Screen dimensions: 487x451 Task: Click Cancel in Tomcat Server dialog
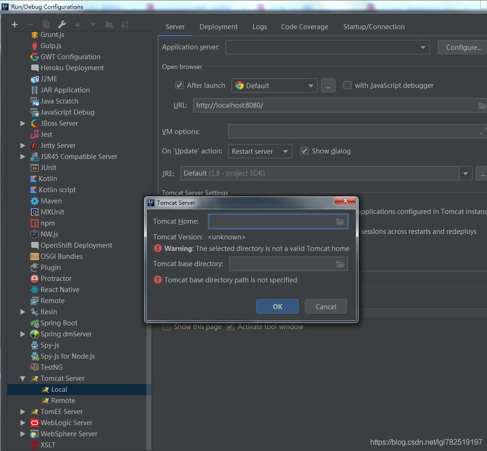tap(326, 307)
